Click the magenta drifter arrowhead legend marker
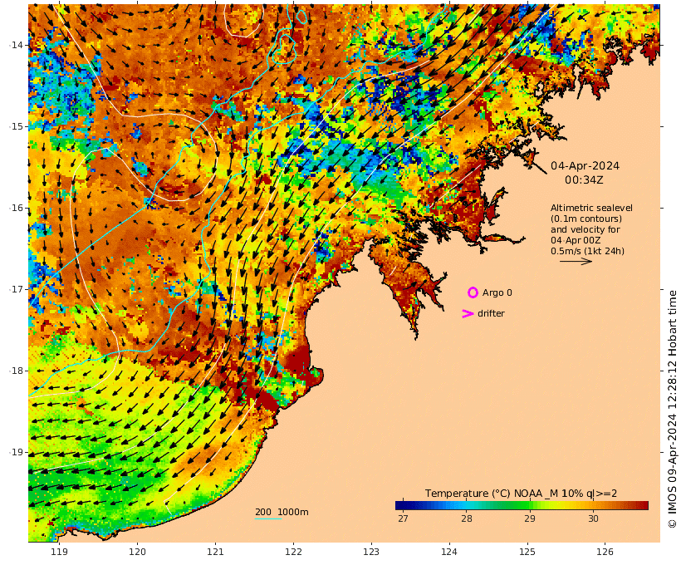The image size is (681, 565). 468,313
